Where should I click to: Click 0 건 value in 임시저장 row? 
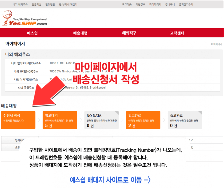tap(191, 140)
